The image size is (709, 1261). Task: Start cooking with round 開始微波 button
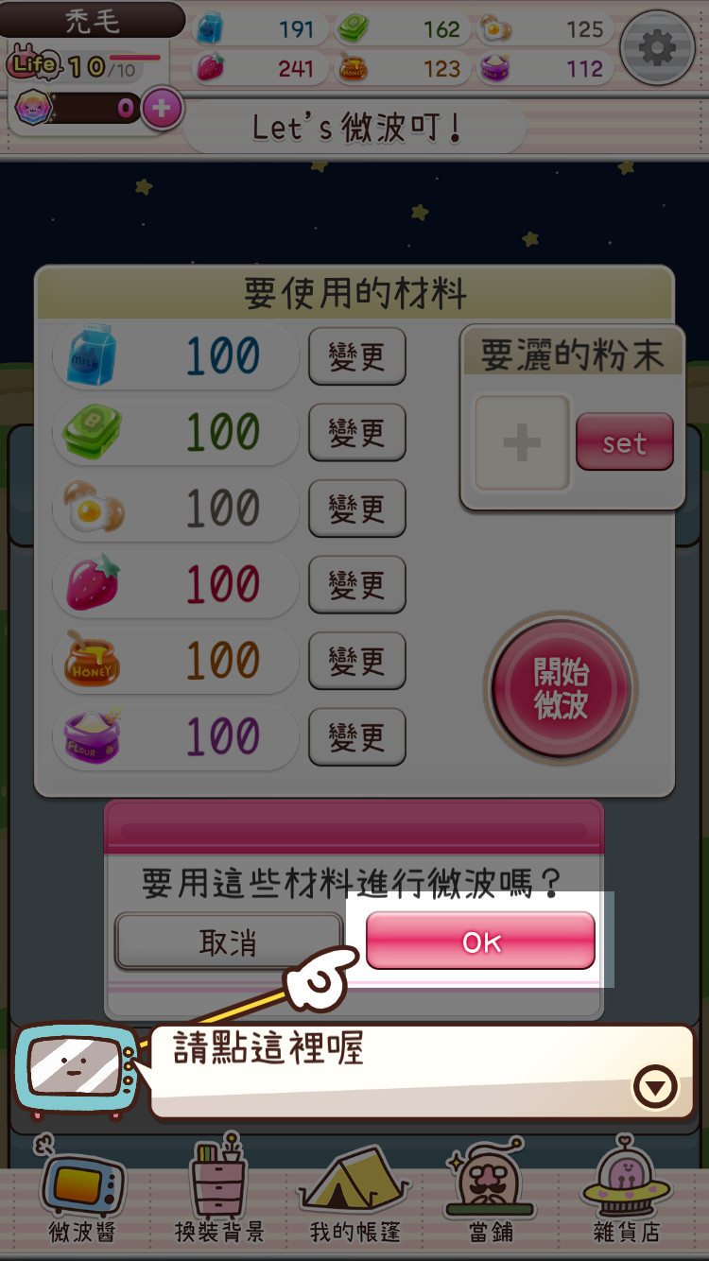click(x=561, y=688)
